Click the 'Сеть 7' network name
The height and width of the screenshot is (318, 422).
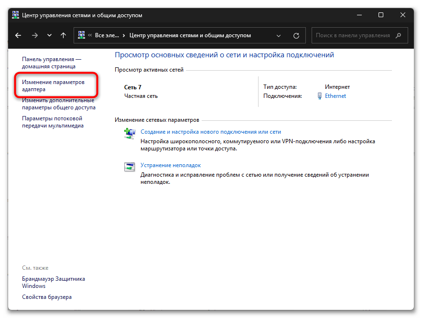(x=133, y=87)
